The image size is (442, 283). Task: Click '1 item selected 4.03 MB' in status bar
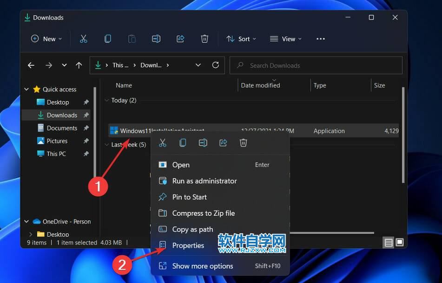(89, 243)
